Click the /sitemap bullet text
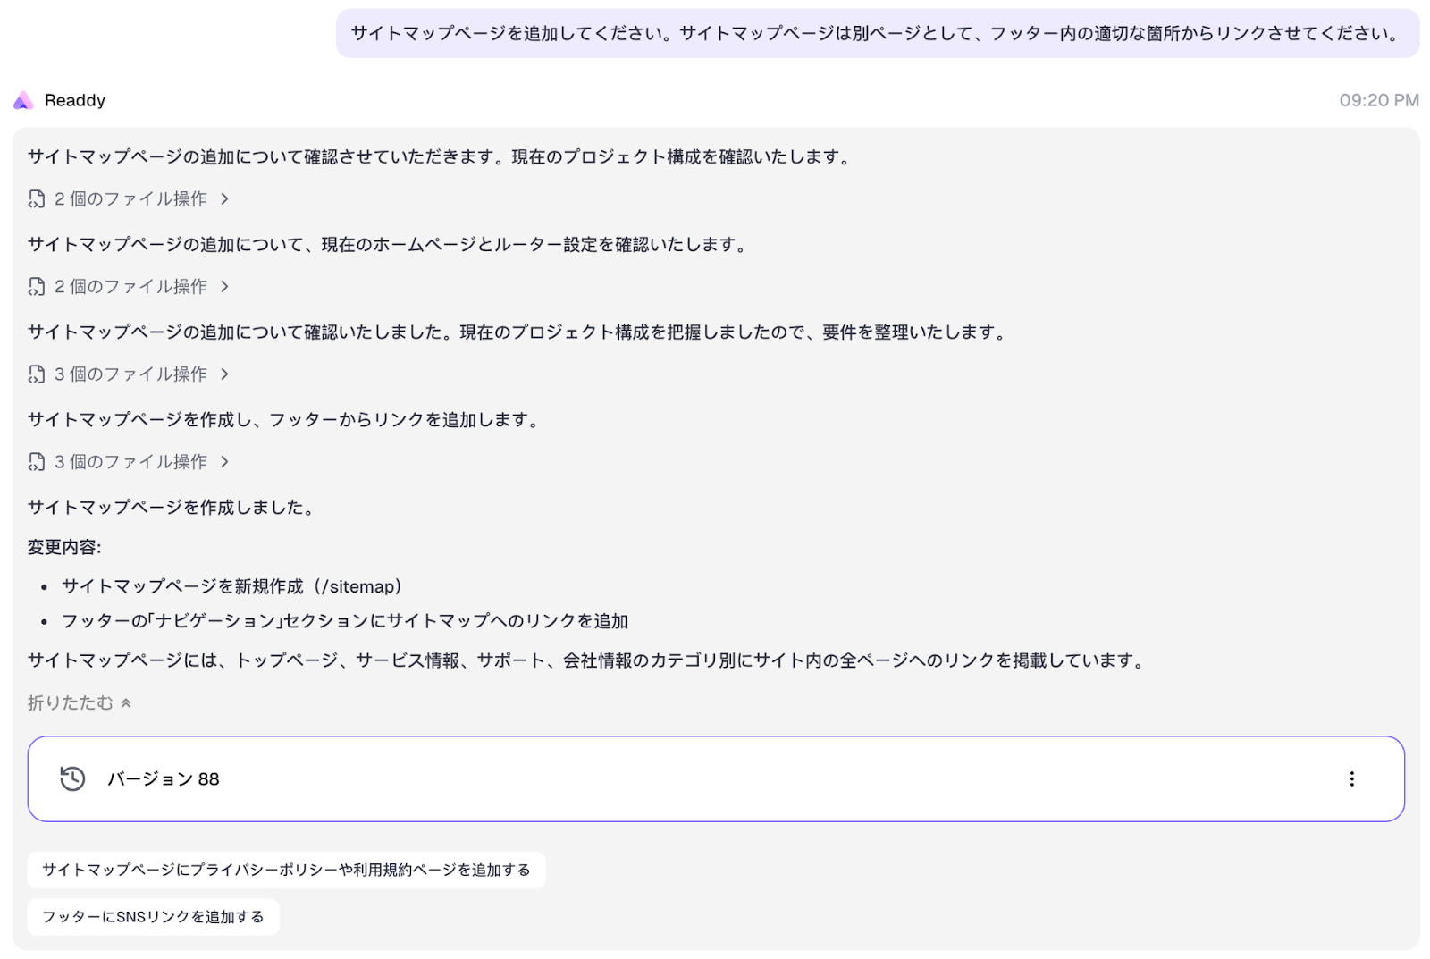This screenshot has width=1430, height=959. coord(231,586)
